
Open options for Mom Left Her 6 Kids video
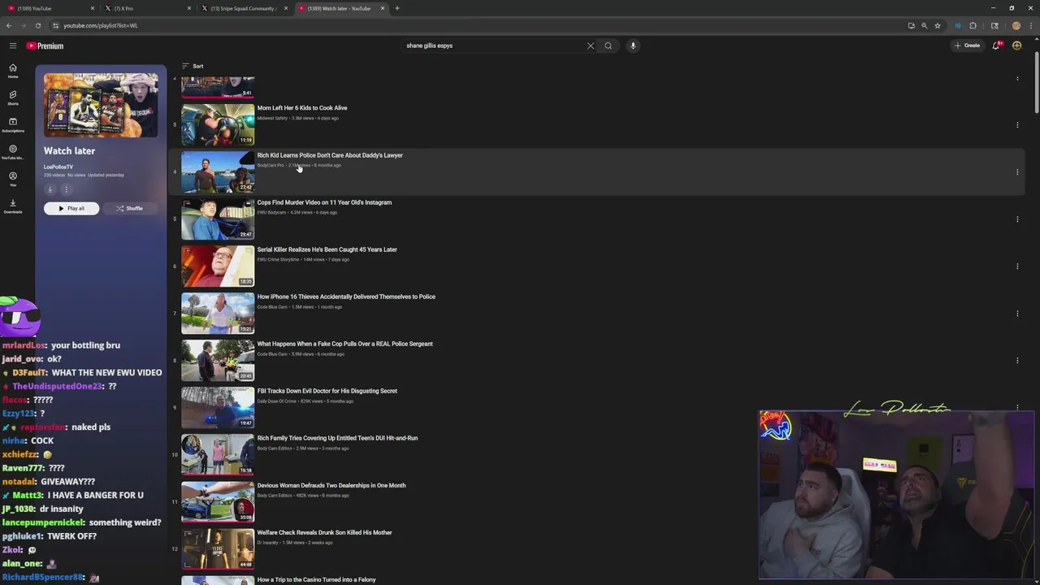[x=1017, y=124]
